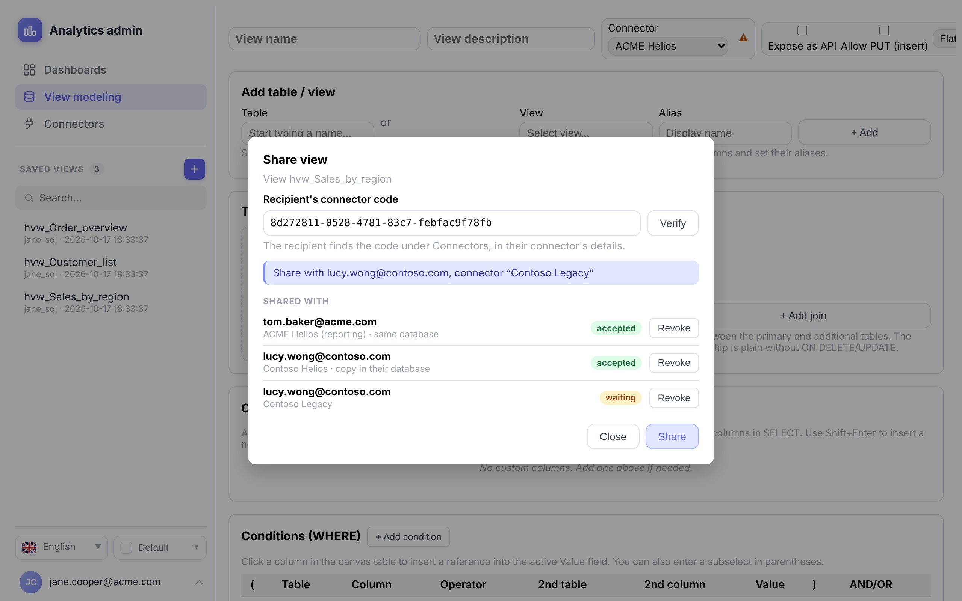Click the saved views Search field
The image size is (962, 601).
111,198
